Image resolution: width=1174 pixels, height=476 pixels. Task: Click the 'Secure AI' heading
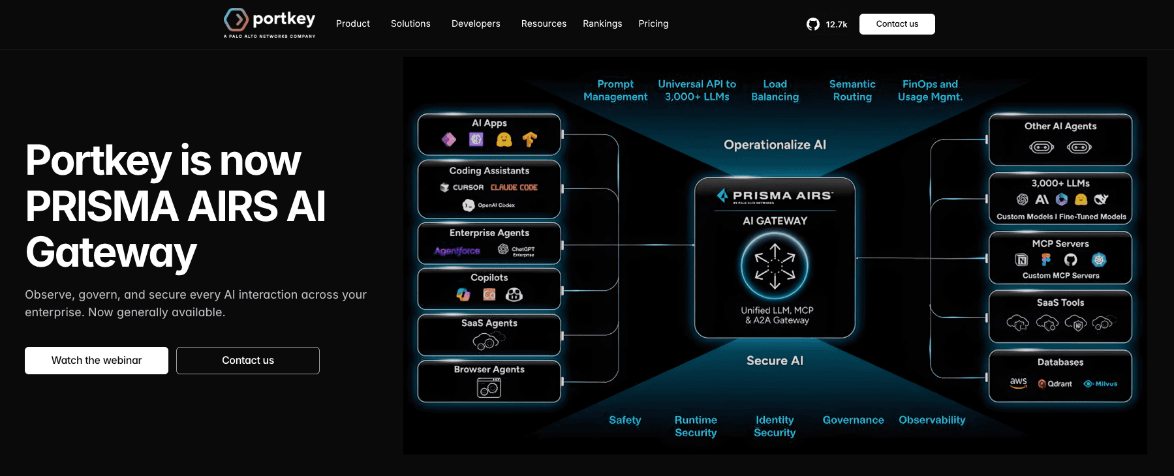pyautogui.click(x=775, y=361)
